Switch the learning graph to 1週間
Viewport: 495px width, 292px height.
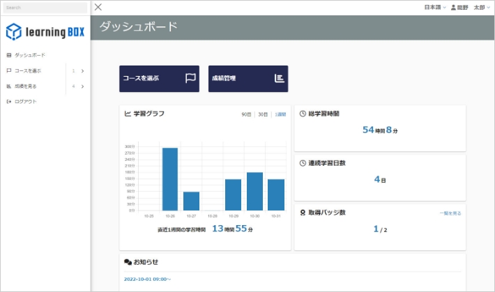tap(280, 114)
